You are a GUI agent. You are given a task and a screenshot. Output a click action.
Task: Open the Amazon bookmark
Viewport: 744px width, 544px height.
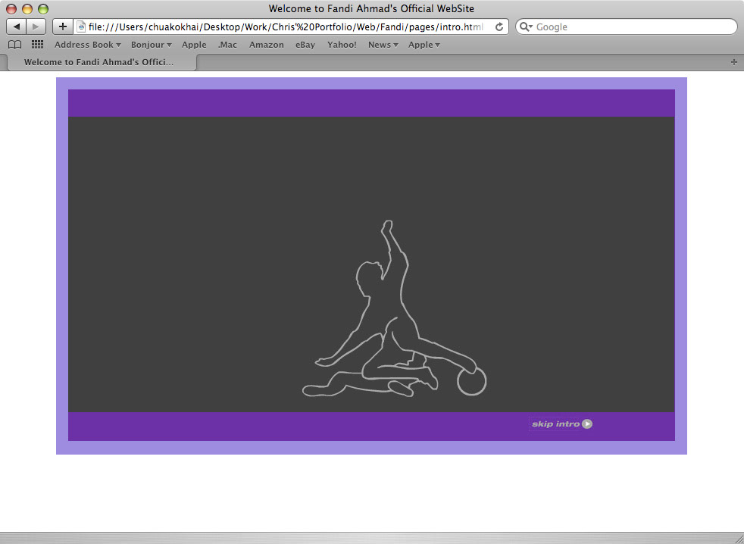pos(266,45)
